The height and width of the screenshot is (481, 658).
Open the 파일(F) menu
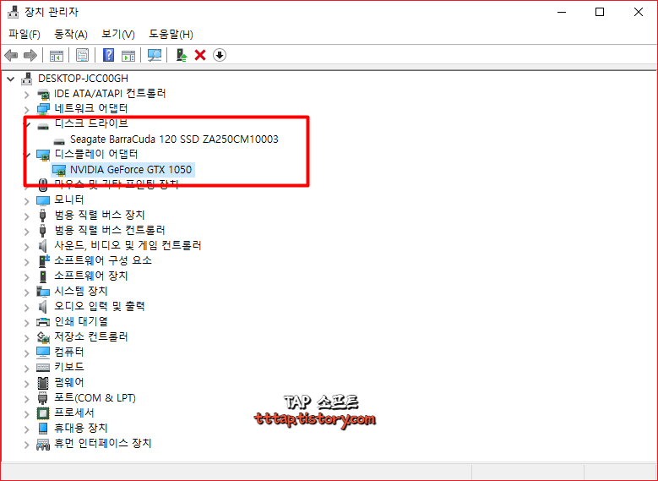pyautogui.click(x=24, y=34)
